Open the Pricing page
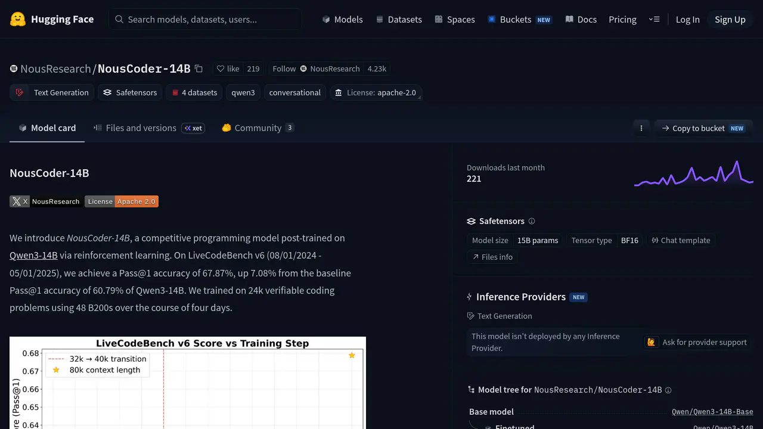The height and width of the screenshot is (429, 763). [x=622, y=19]
